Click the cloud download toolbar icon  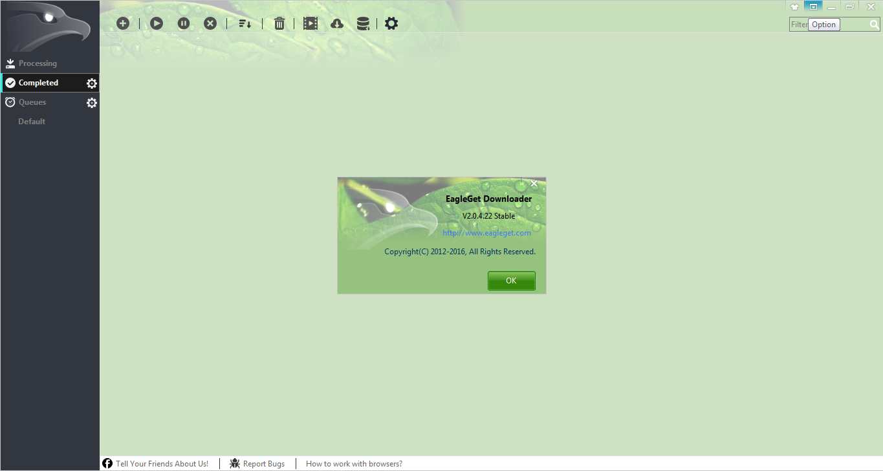(336, 23)
